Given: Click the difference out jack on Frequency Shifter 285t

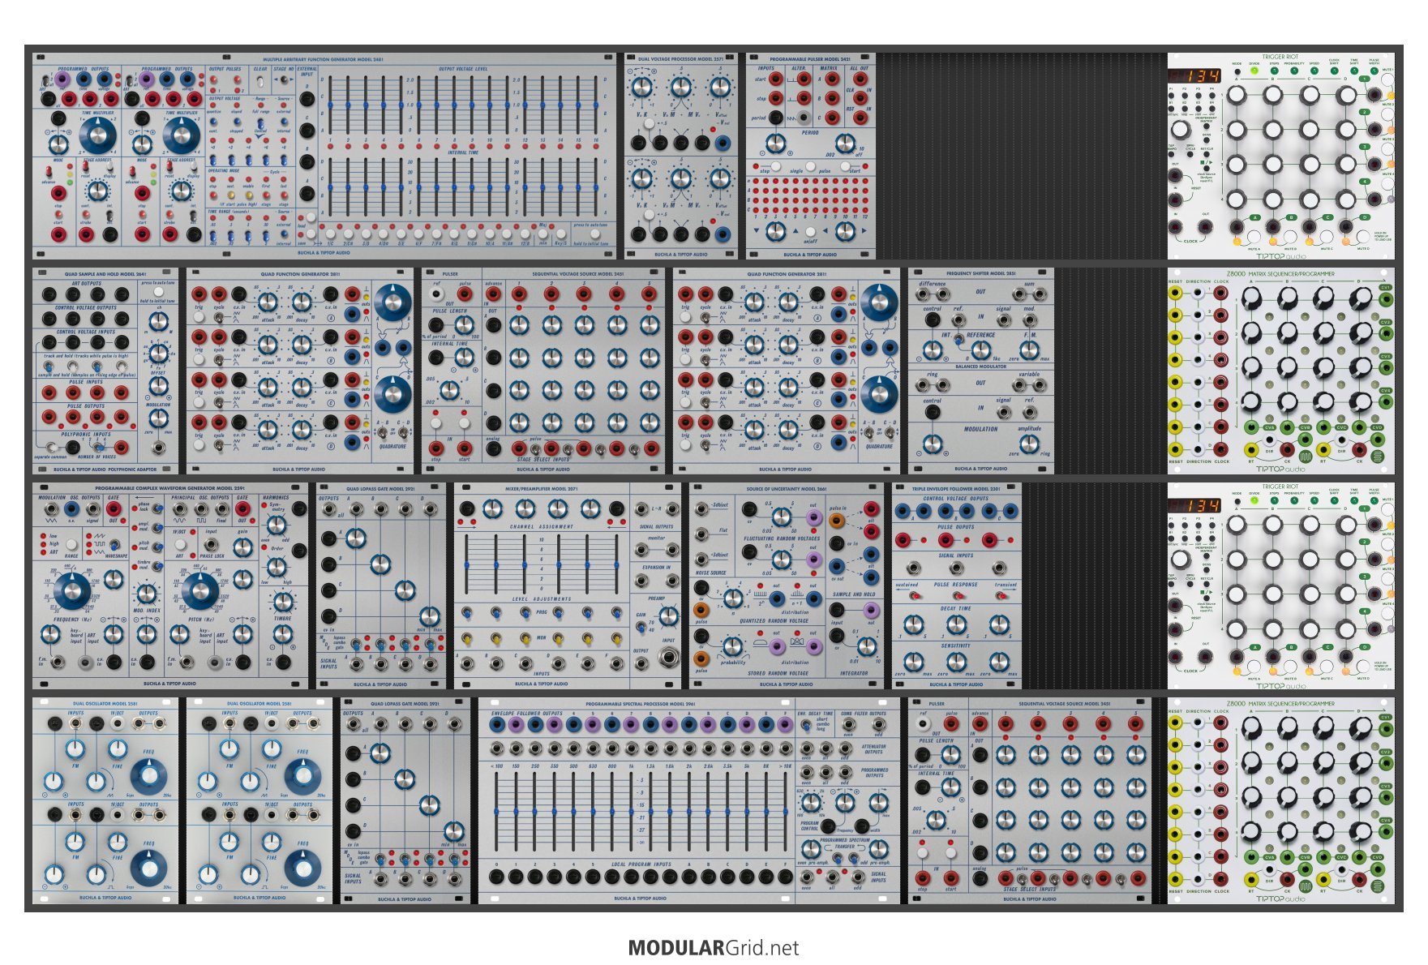Looking at the screenshot, I should (x=924, y=294).
